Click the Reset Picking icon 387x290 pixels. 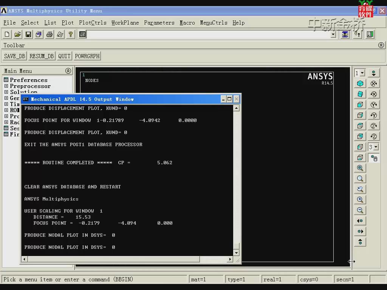358,34
